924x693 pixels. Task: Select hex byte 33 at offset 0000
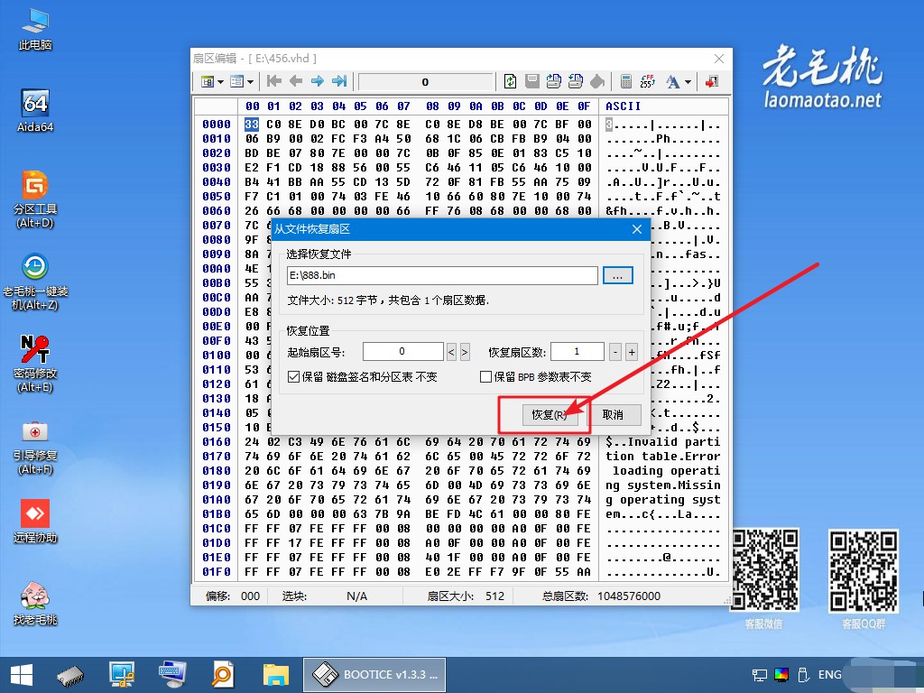click(x=252, y=125)
